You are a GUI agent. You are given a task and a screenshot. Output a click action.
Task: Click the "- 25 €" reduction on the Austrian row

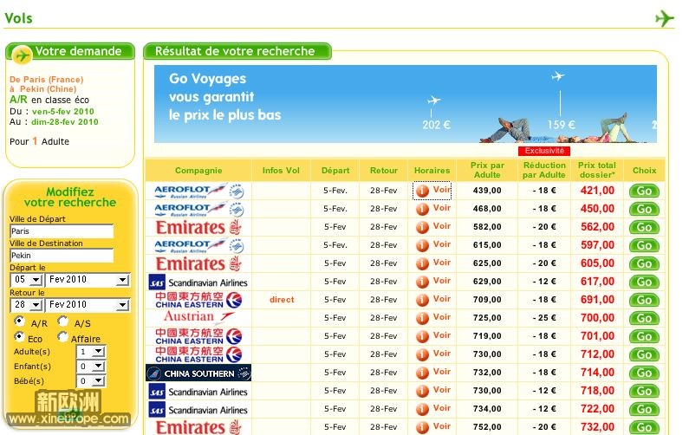click(544, 318)
